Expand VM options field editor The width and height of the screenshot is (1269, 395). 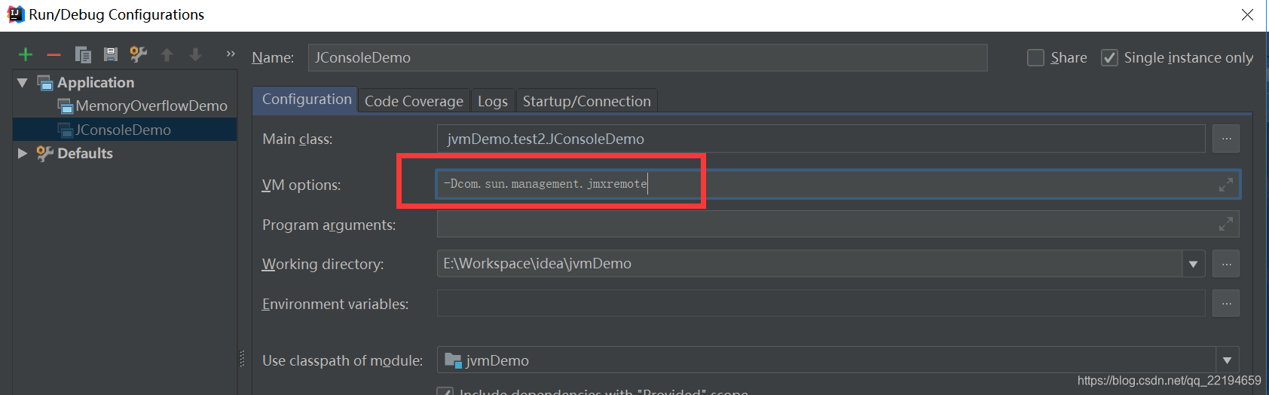1226,185
